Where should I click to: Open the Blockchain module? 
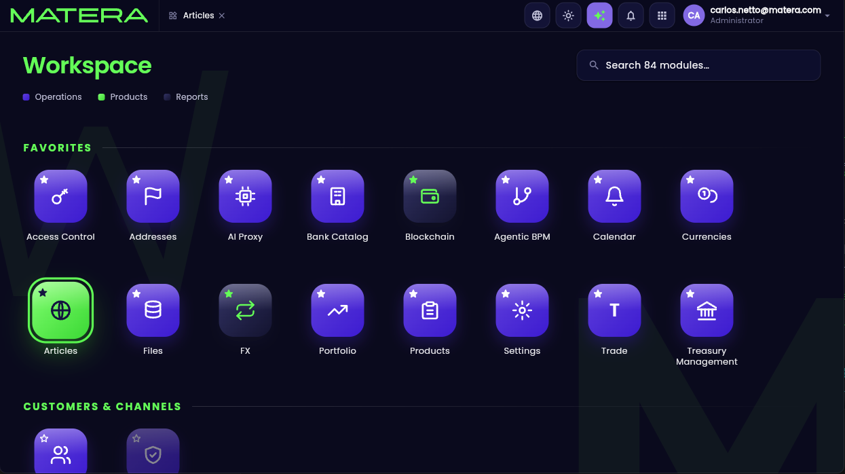click(430, 196)
